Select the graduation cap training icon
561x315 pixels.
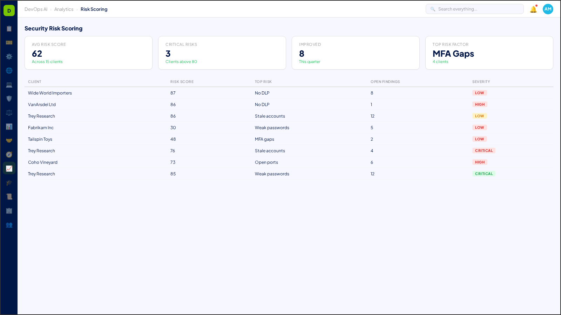(9, 182)
